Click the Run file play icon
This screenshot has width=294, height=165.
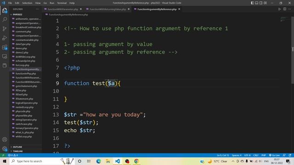tap(279, 9)
